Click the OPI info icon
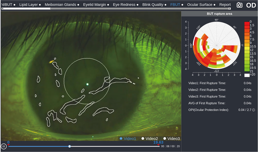 pyautogui.click(x=253, y=110)
